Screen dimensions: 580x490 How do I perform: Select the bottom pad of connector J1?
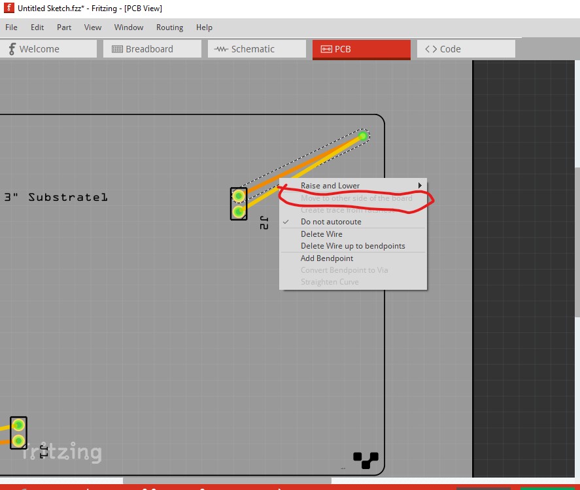pyautogui.click(x=18, y=441)
